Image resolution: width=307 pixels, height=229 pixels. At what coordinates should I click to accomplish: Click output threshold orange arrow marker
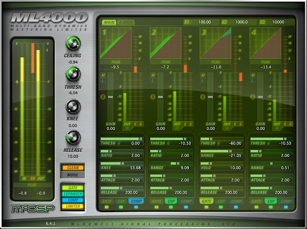[47, 50]
